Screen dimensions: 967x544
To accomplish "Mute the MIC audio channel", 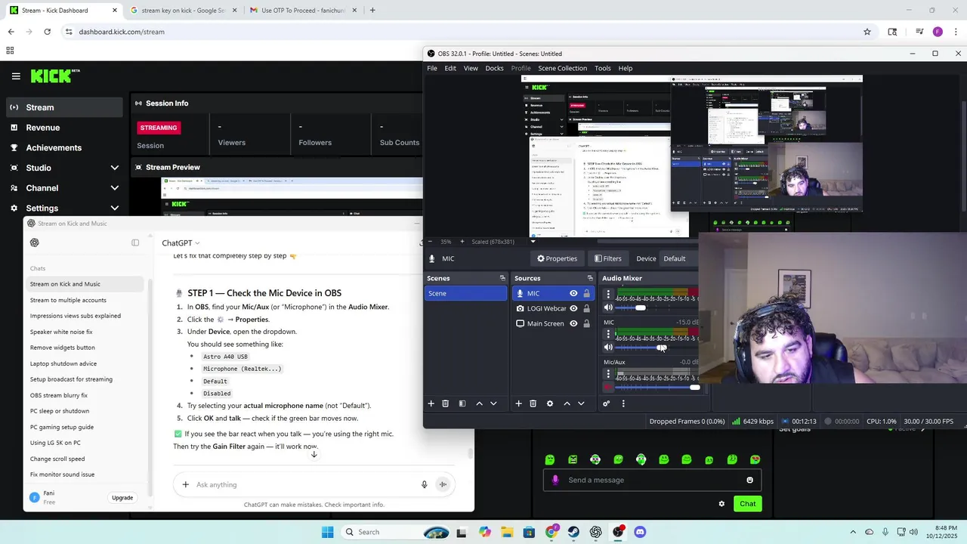I will pyautogui.click(x=608, y=348).
